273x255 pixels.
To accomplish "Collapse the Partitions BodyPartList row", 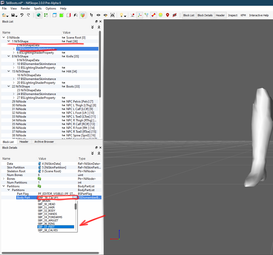I will click(x=4, y=186).
